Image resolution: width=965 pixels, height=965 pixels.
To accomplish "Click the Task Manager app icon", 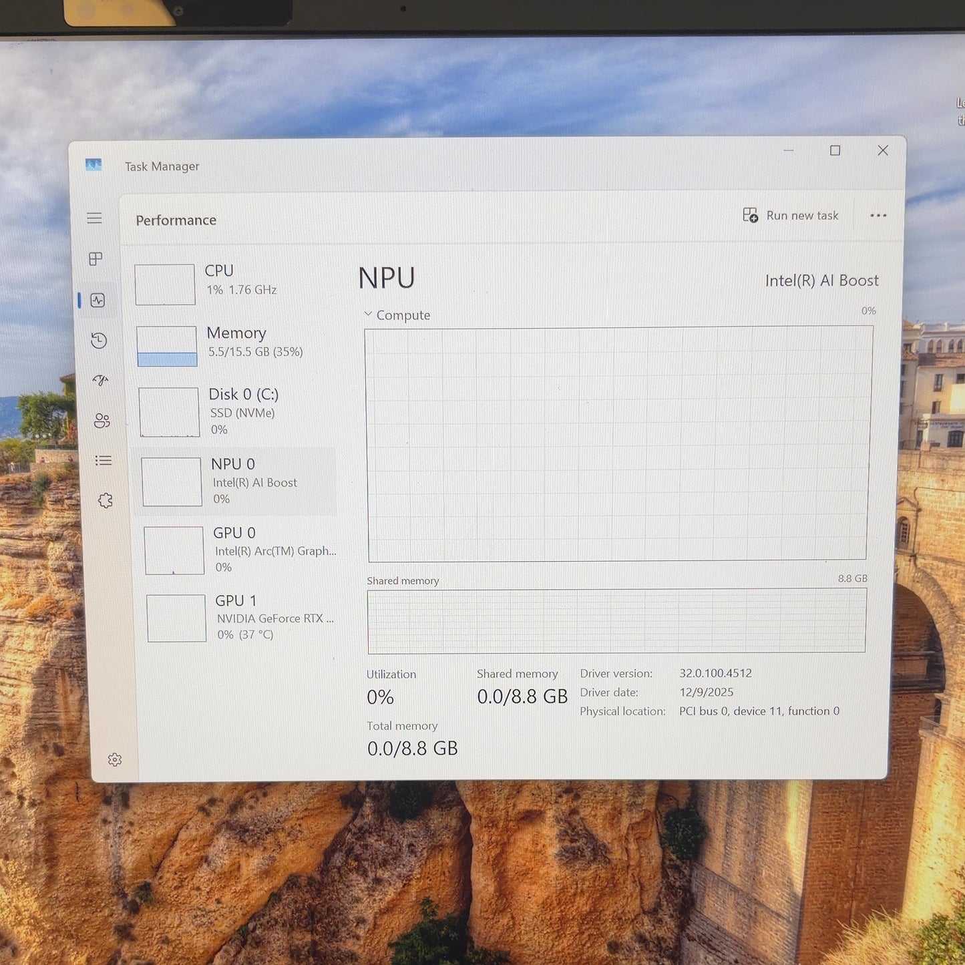I will click(x=93, y=165).
